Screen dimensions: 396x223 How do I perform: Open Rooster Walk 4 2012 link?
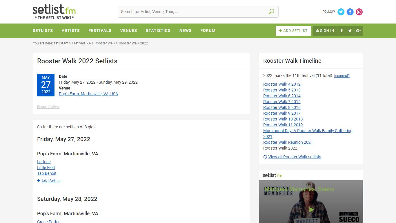tap(282, 84)
